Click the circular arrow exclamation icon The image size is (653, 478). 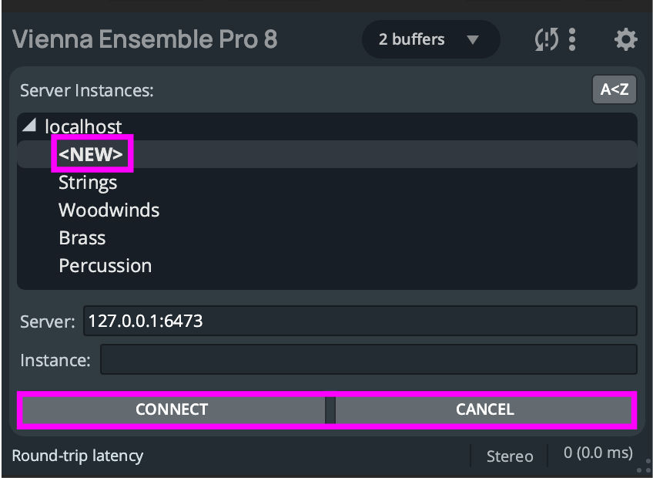tap(546, 39)
